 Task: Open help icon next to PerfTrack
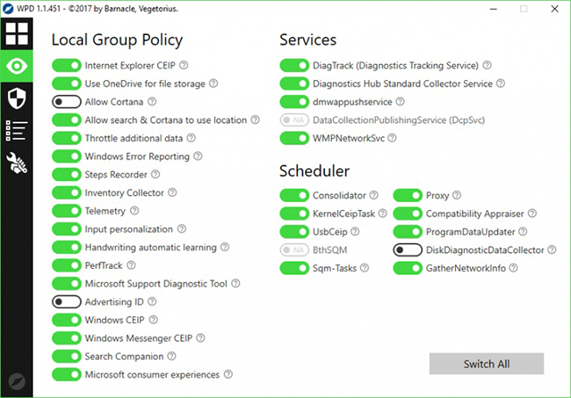(x=131, y=265)
